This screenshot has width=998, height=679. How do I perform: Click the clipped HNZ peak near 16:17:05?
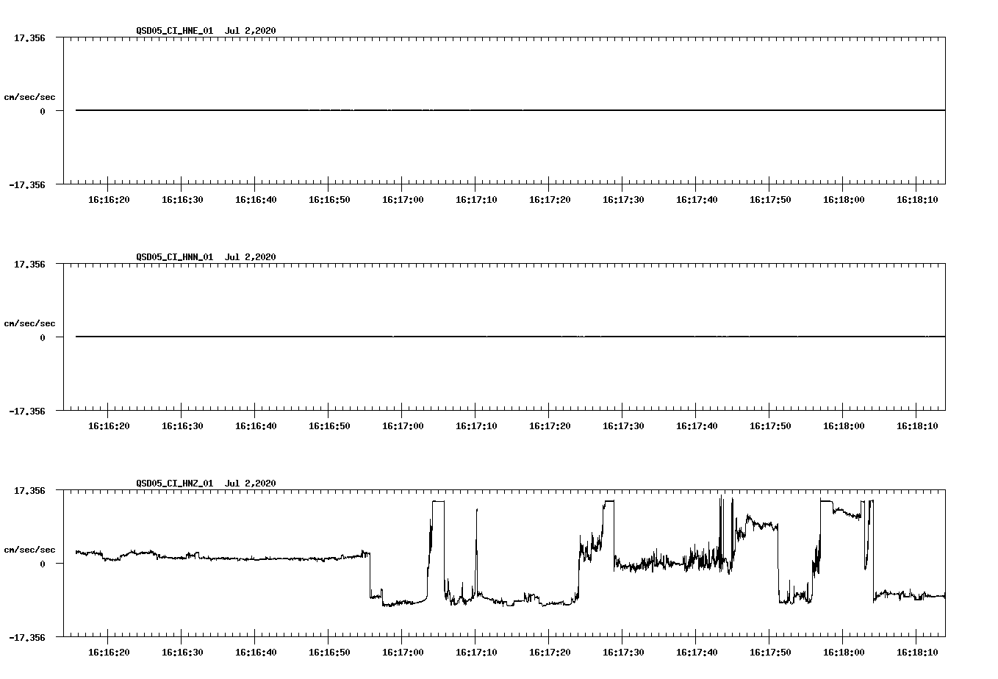[x=438, y=501]
